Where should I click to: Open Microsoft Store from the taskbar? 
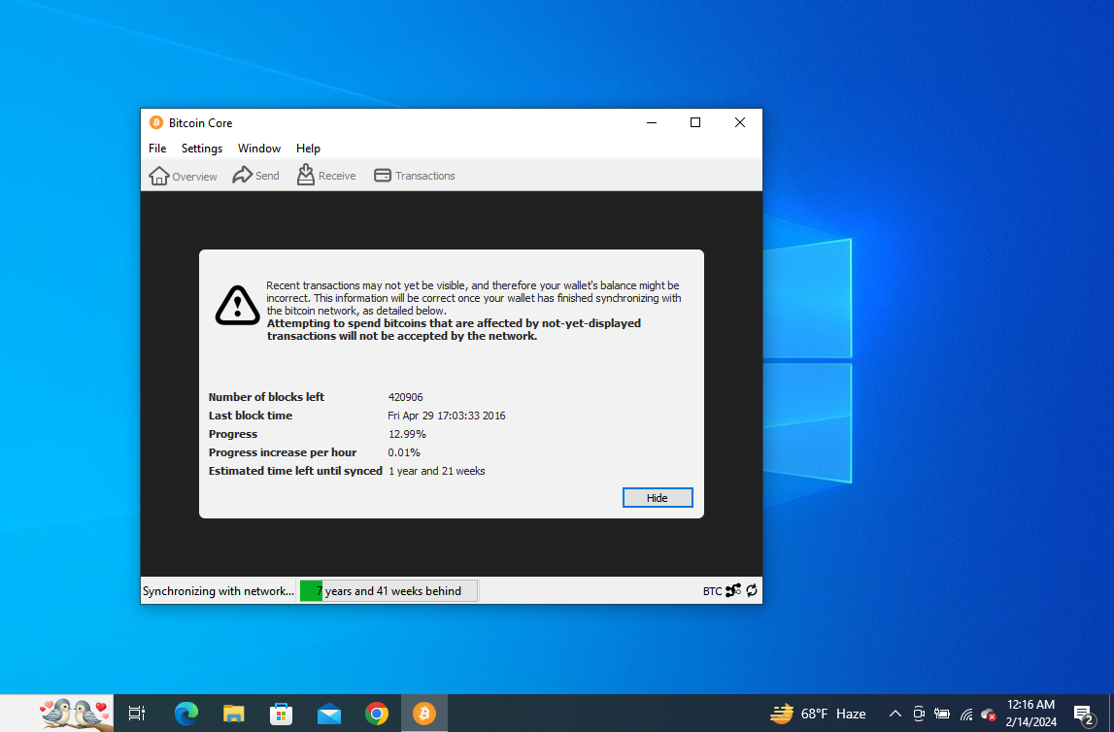click(x=282, y=713)
